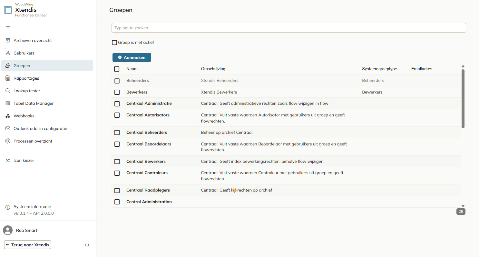Sort by the Systeemgroeptype column header
Image resolution: width=479 pixels, height=257 pixels.
[379, 69]
